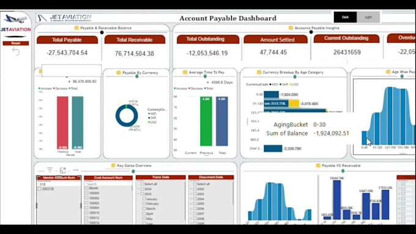The width and height of the screenshot is (416, 234).
Task: Check the January month checkbox
Action: click(144, 199)
